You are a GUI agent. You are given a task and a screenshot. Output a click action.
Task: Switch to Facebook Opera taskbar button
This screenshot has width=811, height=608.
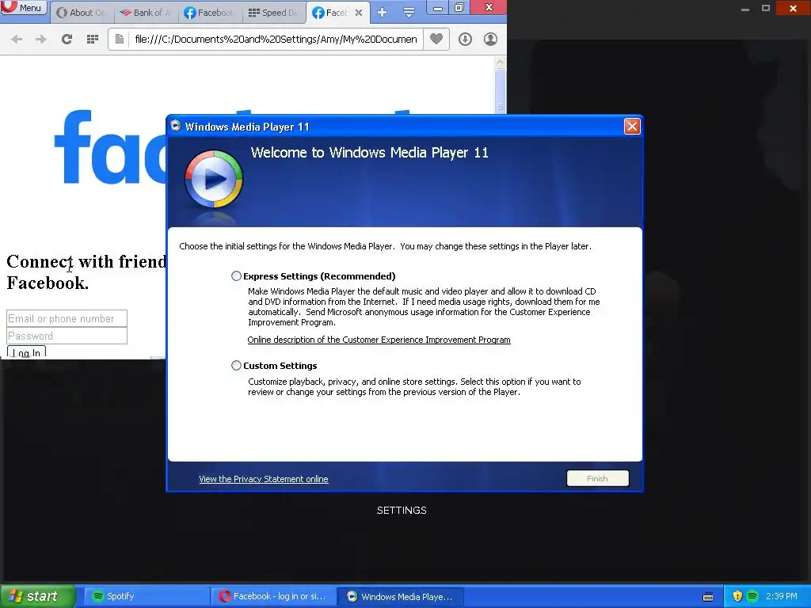(x=273, y=596)
